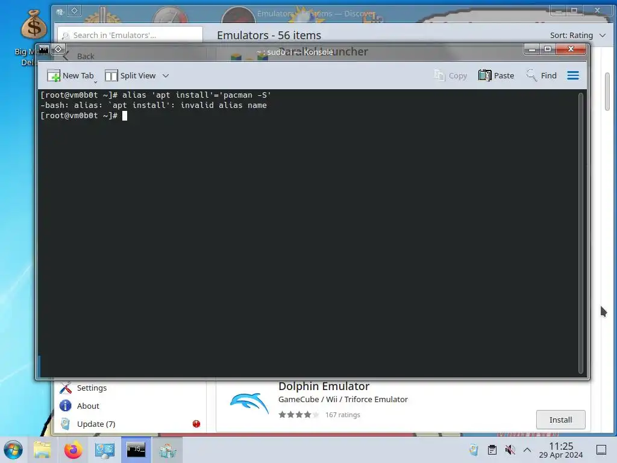Click the 'Emulators - 56 items' heading

coord(269,36)
